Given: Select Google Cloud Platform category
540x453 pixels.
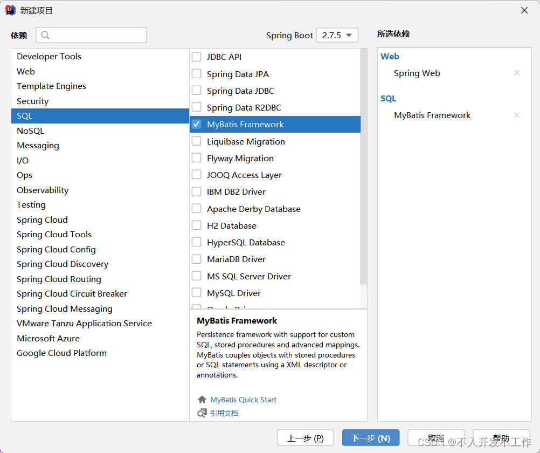Looking at the screenshot, I should coord(100,353).
